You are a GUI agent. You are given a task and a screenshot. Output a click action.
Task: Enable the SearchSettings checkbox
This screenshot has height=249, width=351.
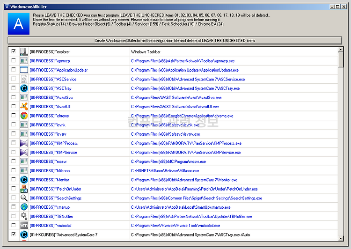pyautogui.click(x=14, y=198)
